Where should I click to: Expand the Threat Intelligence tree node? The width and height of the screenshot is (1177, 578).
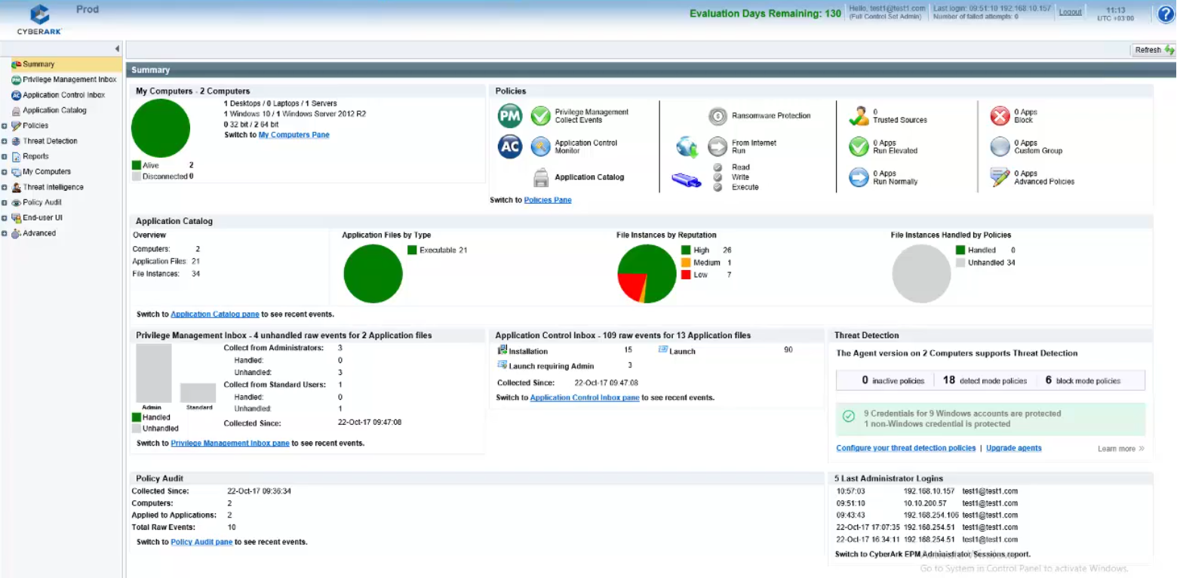click(x=5, y=187)
